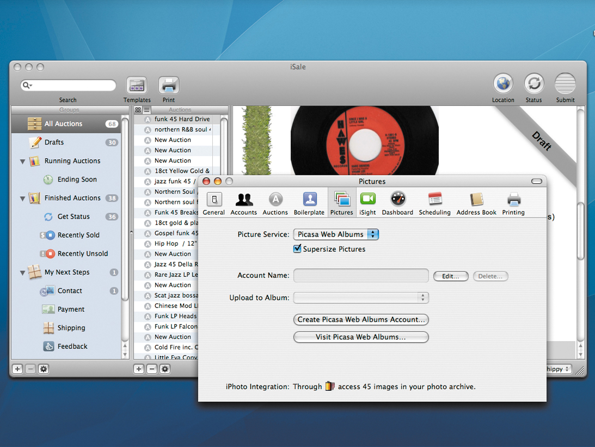Open the Upload to Album dropdown
595x447 pixels.
click(x=361, y=298)
